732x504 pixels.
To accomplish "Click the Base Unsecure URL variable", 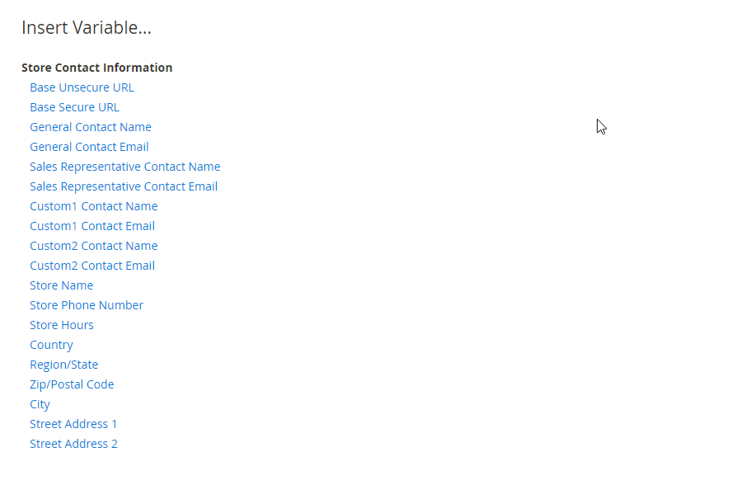I will click(82, 87).
